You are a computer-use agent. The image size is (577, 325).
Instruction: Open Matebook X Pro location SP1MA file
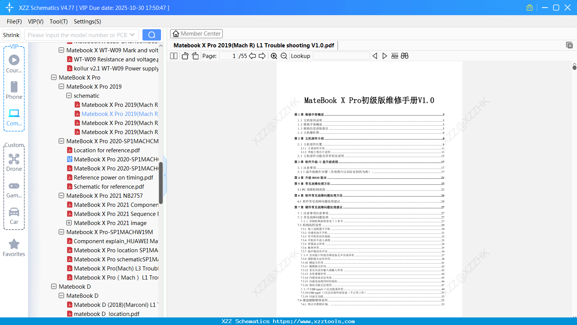coord(116,250)
